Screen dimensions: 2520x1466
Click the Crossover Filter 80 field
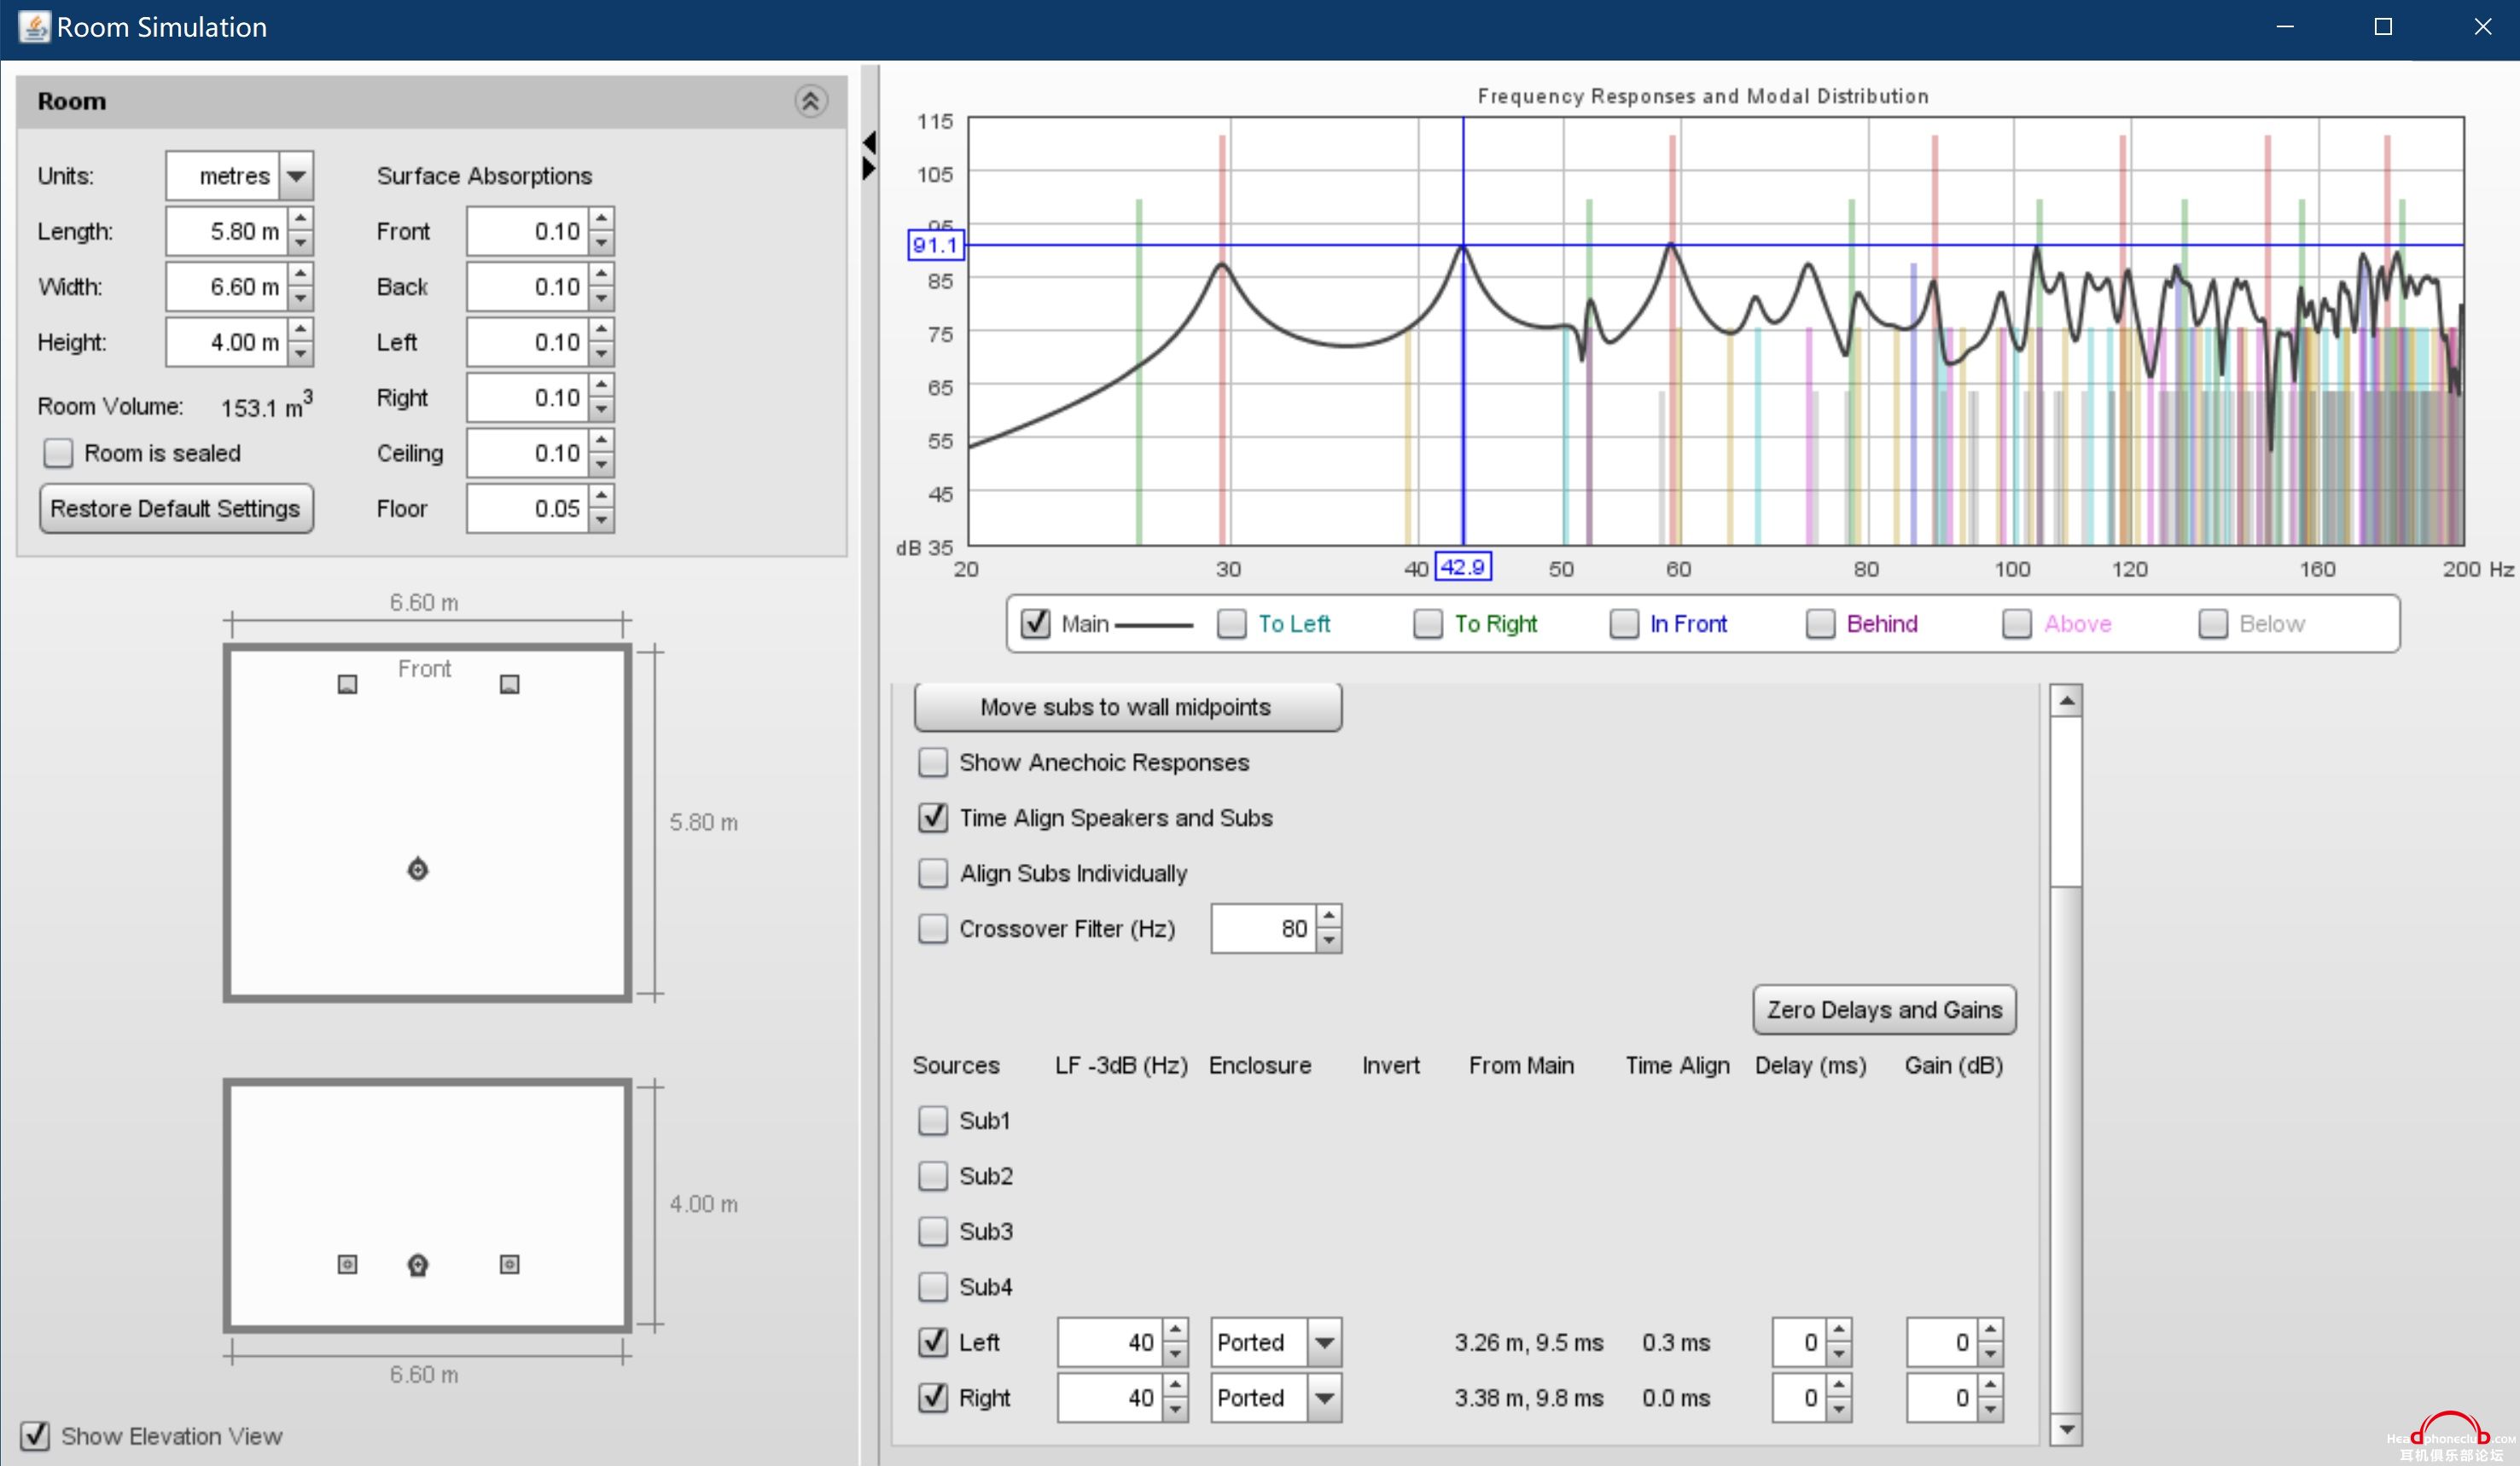pyautogui.click(x=1264, y=929)
